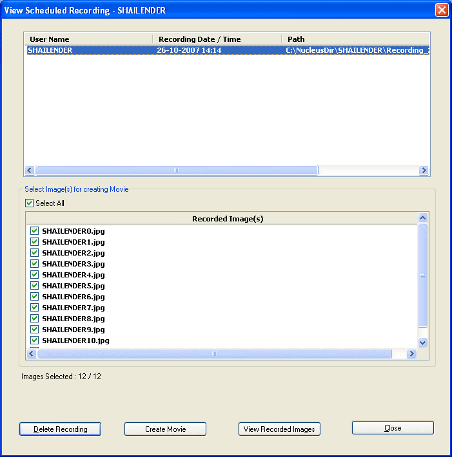Uncheck SHAILENDER3.jpg checkbox

point(34,264)
